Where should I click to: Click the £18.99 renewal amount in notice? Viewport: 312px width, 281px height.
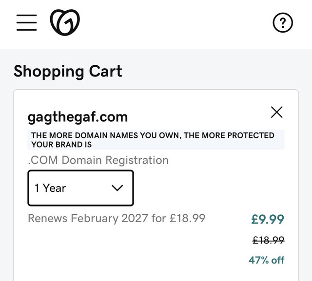click(187, 218)
